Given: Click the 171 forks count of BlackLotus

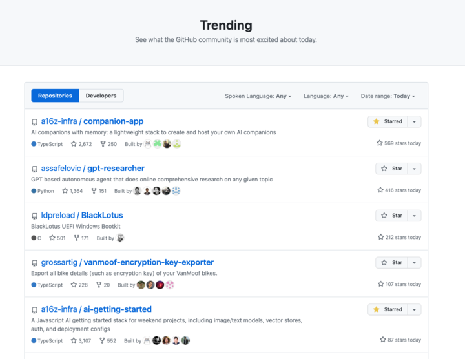Looking at the screenshot, I should 81,238.
